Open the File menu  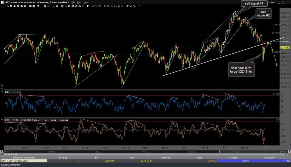(x=73, y=2)
